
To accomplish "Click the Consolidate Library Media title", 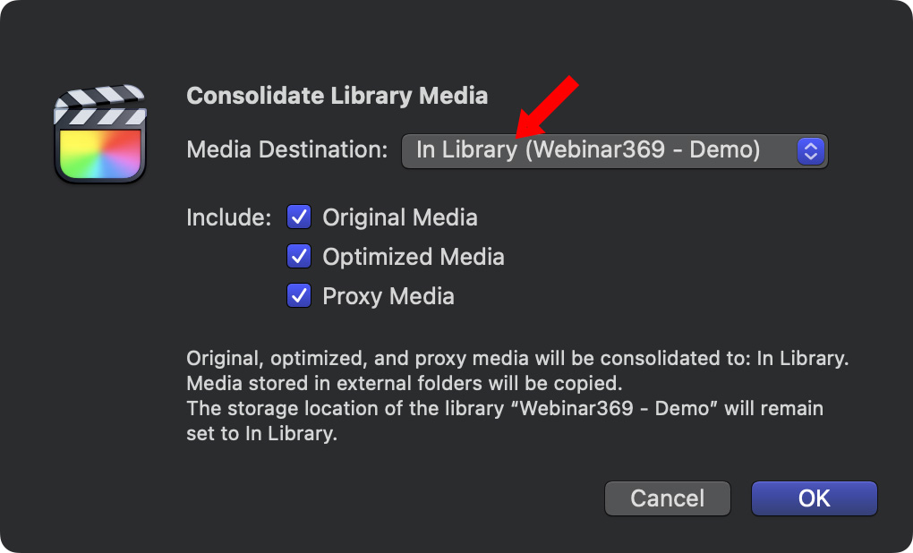I will click(x=337, y=96).
